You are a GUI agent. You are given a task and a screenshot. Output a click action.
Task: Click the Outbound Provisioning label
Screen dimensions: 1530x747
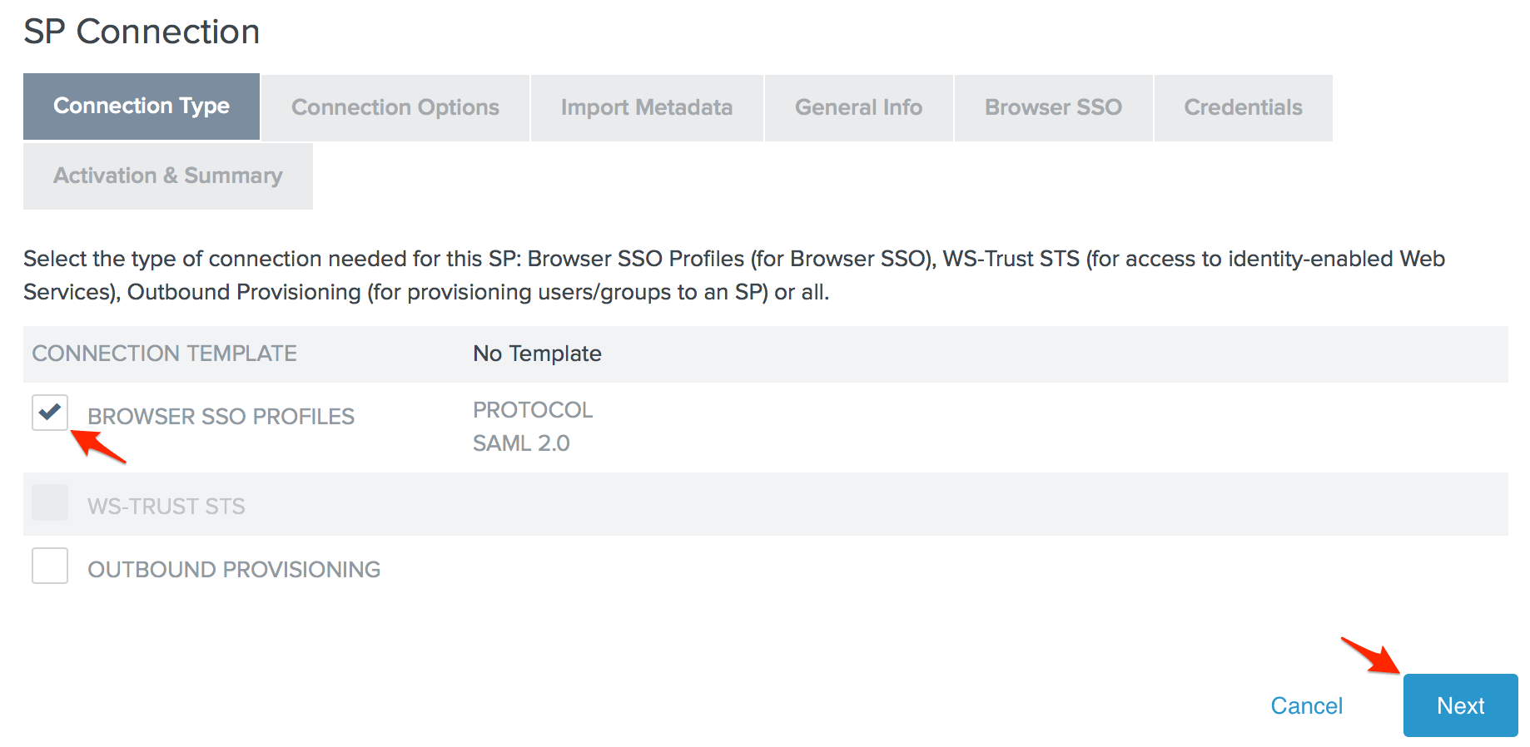[x=234, y=570]
